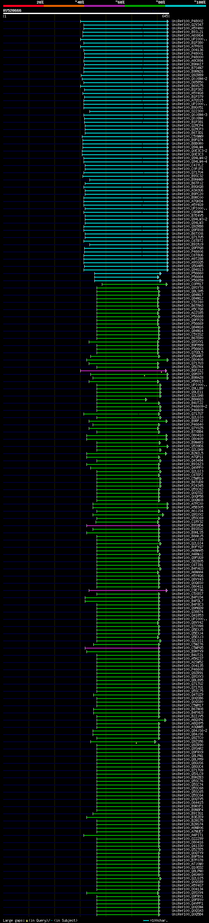
Task: Select the UniRef100_O64415 entry
Action: tap(187, 803)
